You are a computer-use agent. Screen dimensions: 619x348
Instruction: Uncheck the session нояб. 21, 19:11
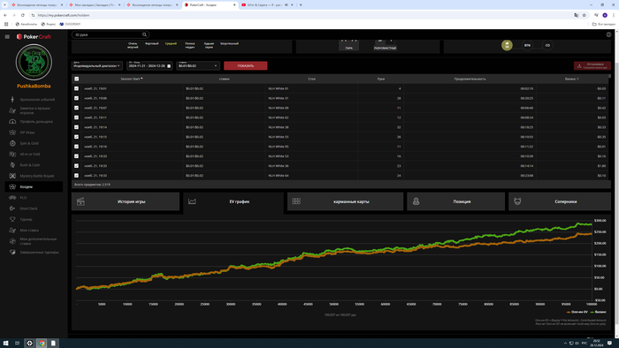[77, 117]
